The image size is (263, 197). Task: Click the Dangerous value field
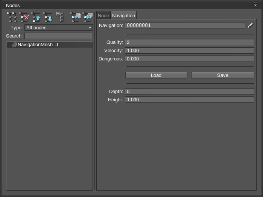(189, 59)
